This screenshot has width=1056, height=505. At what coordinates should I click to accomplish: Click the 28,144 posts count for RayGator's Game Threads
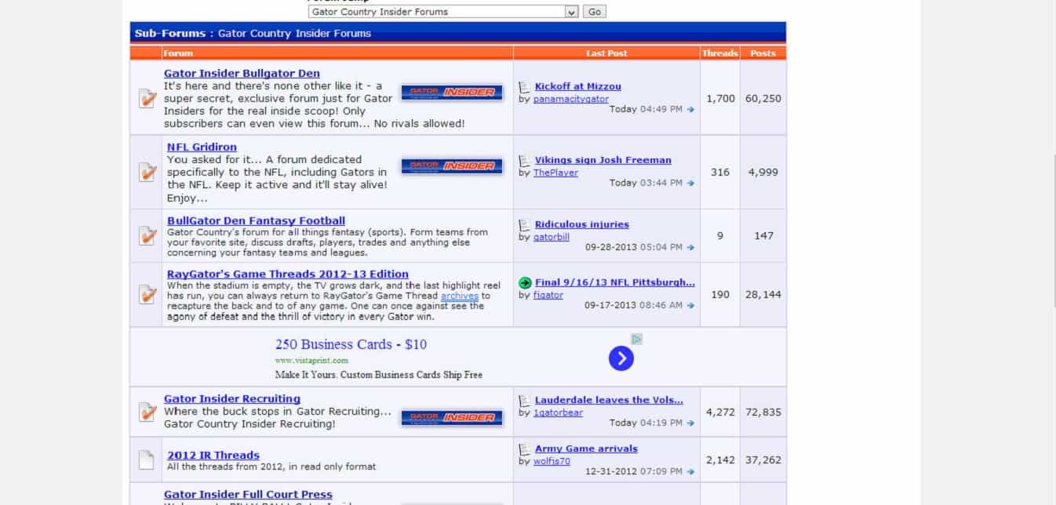[x=763, y=295]
